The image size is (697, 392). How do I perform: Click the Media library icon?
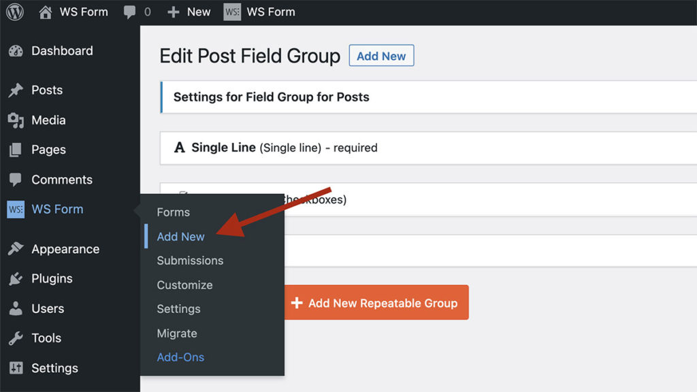[16, 120]
